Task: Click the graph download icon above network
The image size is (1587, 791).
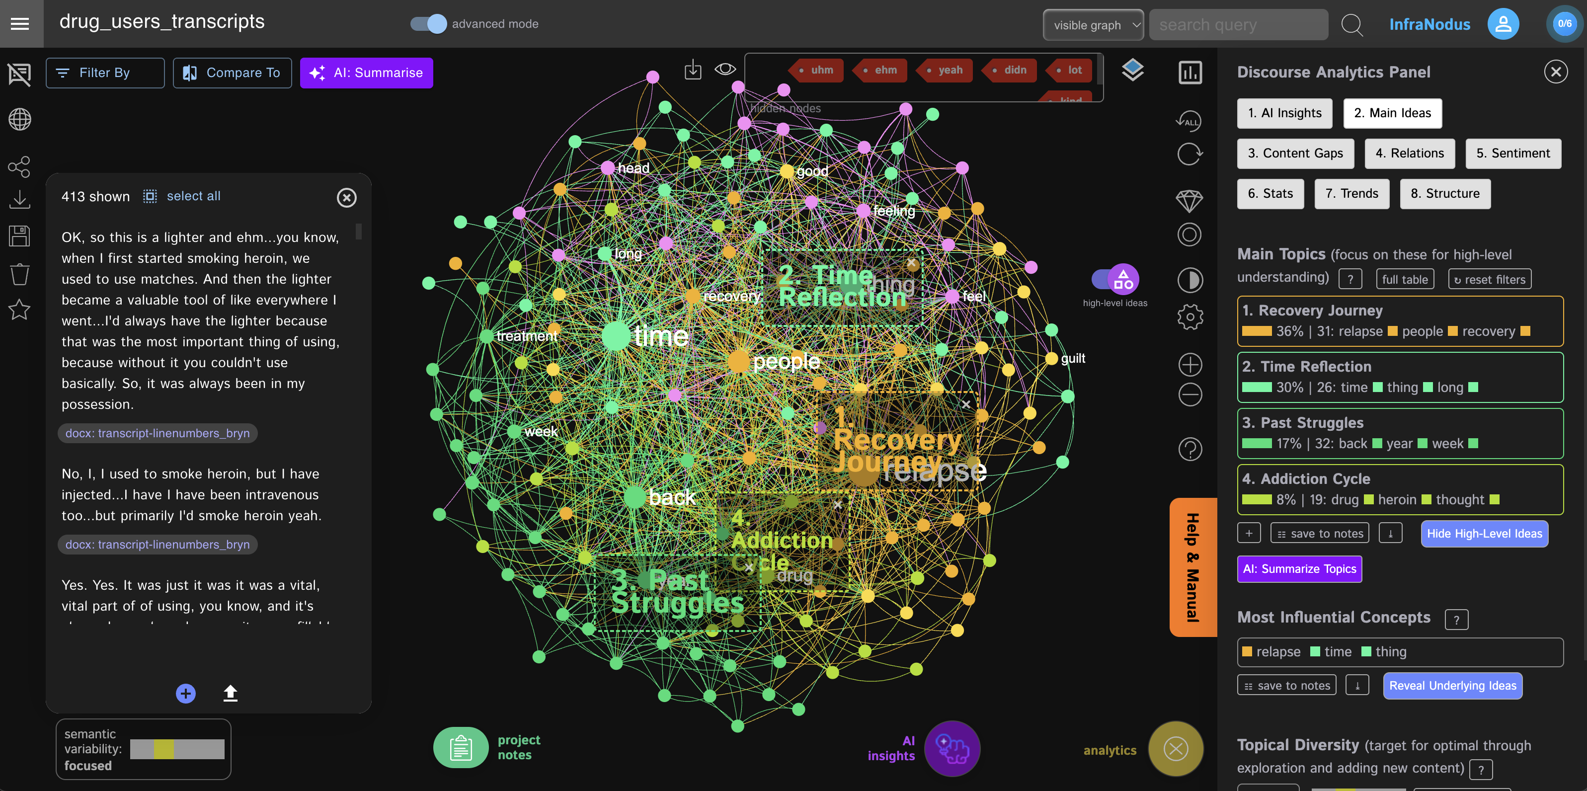Action: pos(693,70)
